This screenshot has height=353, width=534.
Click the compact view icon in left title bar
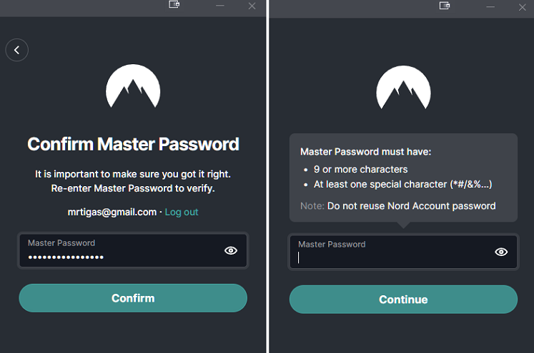pyautogui.click(x=174, y=4)
